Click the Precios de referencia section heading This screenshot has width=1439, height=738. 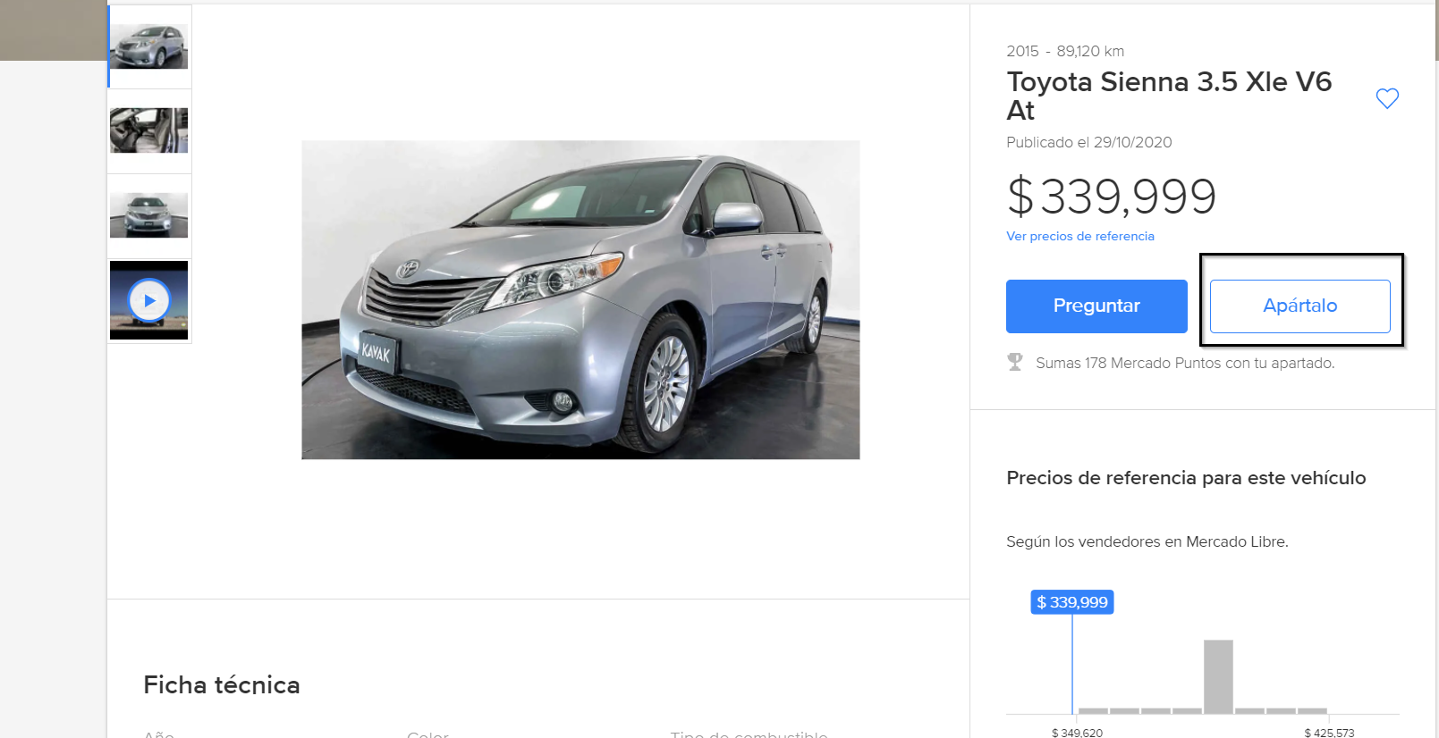tap(1186, 478)
